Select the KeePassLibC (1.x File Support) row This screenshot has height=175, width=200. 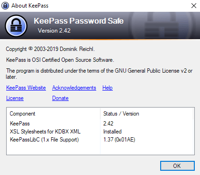point(100,140)
